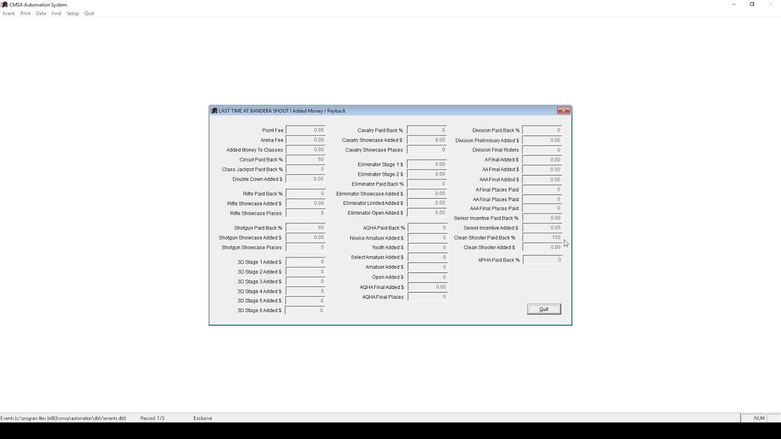The image size is (781, 439).
Task: Open the Find menu
Action: 56,13
